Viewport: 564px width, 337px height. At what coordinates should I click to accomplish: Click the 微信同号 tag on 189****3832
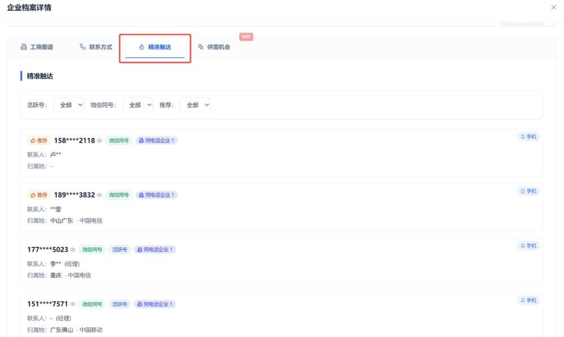(119, 195)
